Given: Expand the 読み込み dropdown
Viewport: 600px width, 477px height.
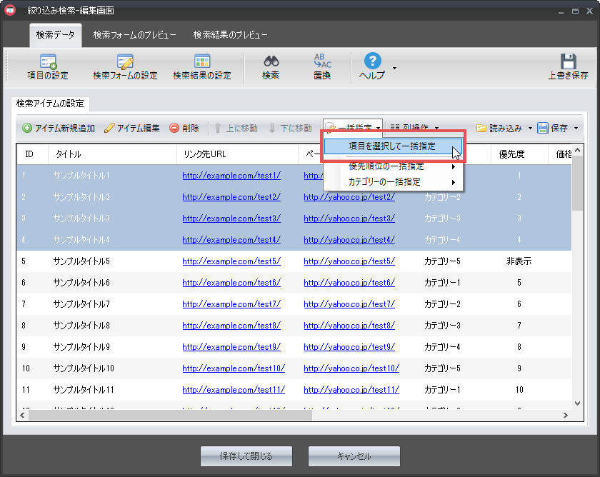Looking at the screenshot, I should click(x=530, y=129).
